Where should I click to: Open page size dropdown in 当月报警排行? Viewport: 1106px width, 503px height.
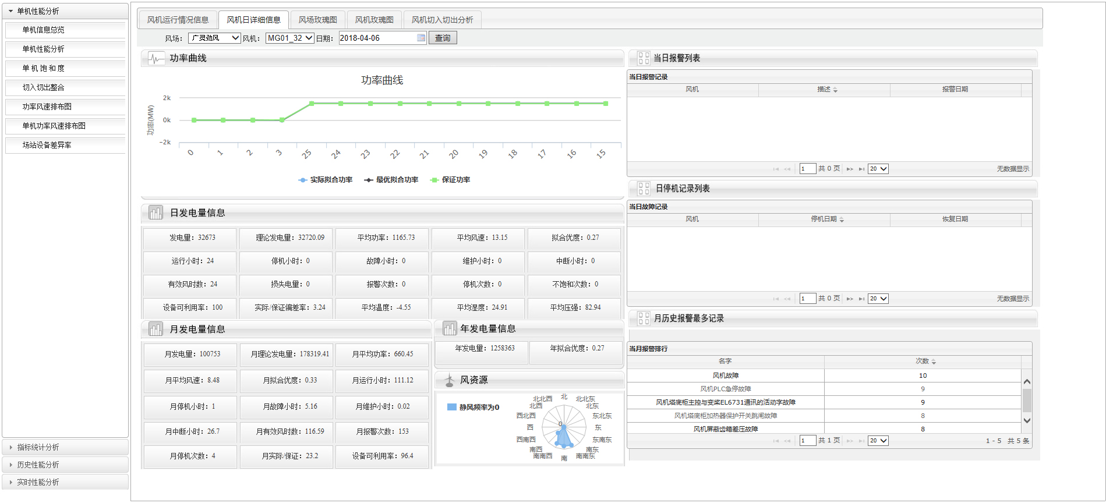(x=878, y=441)
